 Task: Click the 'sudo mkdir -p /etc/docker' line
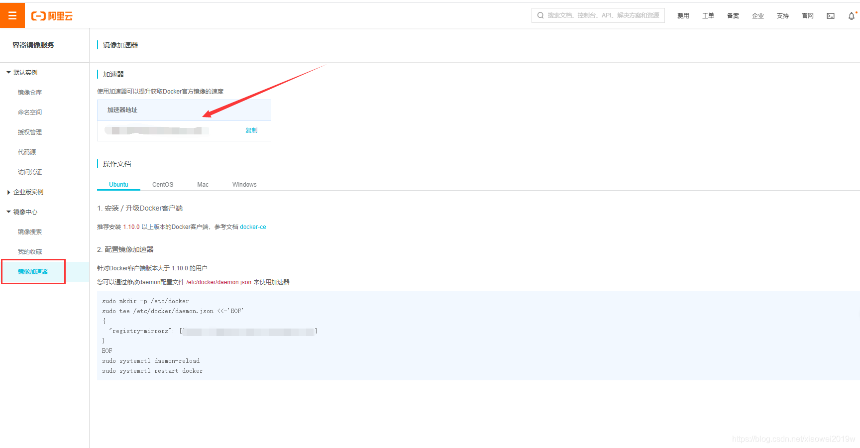(145, 301)
